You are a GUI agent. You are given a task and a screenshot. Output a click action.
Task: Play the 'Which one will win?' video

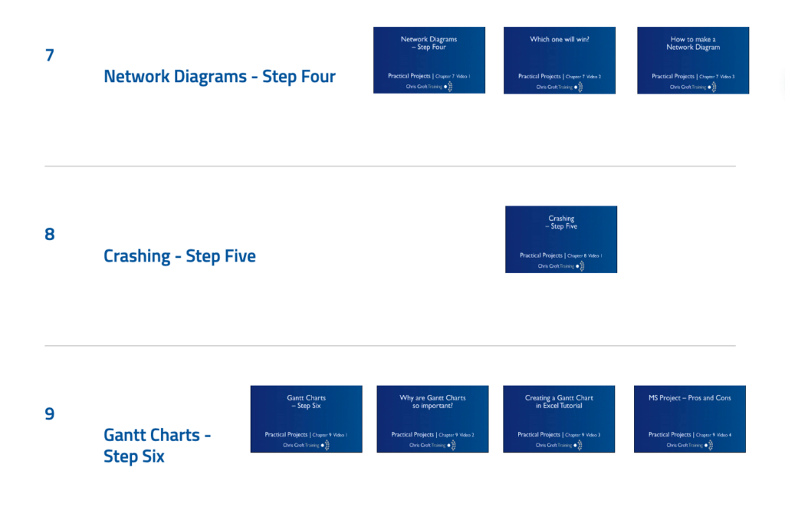tap(559, 60)
